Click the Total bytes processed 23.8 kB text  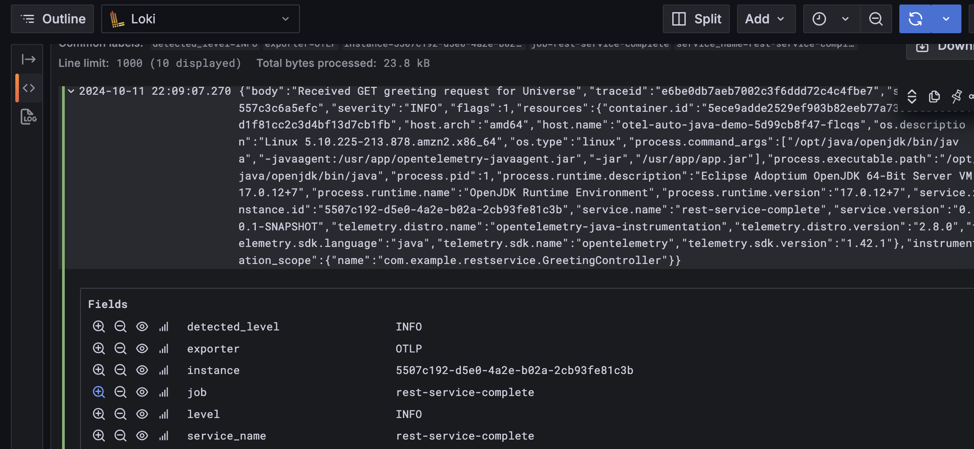343,63
